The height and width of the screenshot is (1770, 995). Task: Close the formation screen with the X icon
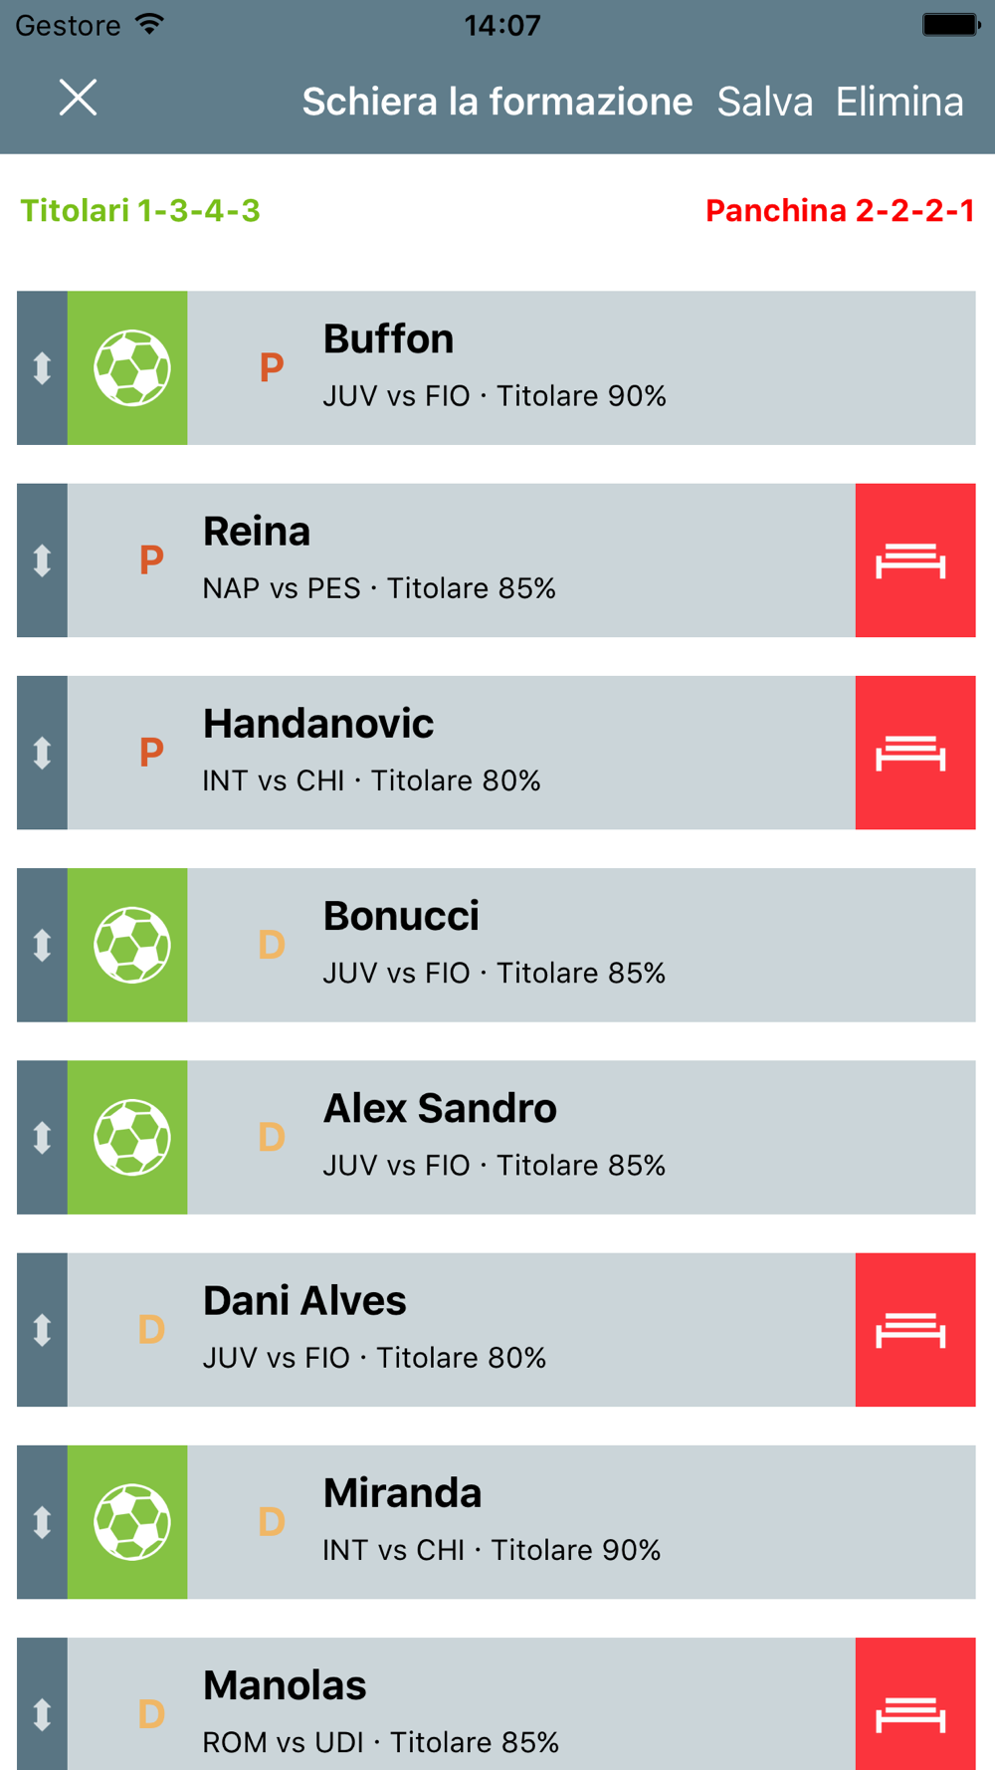pos(78,98)
